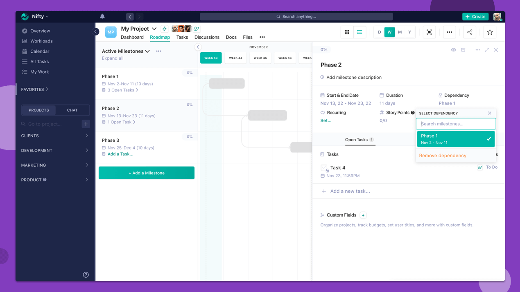Switch the timeline to Monthly view

coord(400,32)
